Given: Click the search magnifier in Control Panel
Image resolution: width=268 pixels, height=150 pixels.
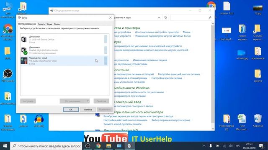Looking at the screenshot, I should (x=210, y=17).
